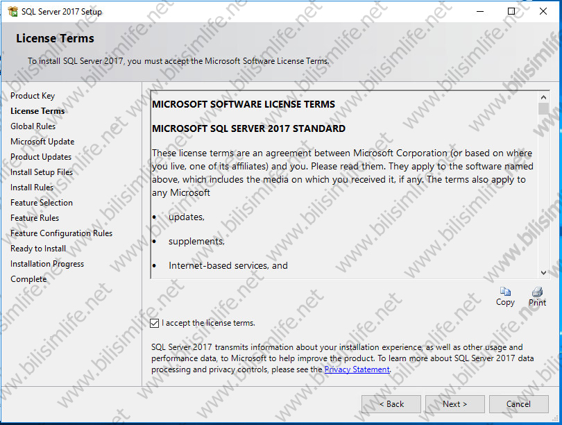This screenshot has height=425, width=562.
Task: Select the Feature Configuration Rules step
Action: click(x=61, y=233)
